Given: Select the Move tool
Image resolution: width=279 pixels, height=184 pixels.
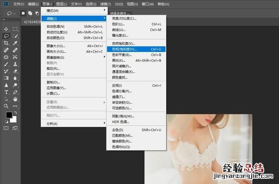Looking at the screenshot, I should click(6, 29).
